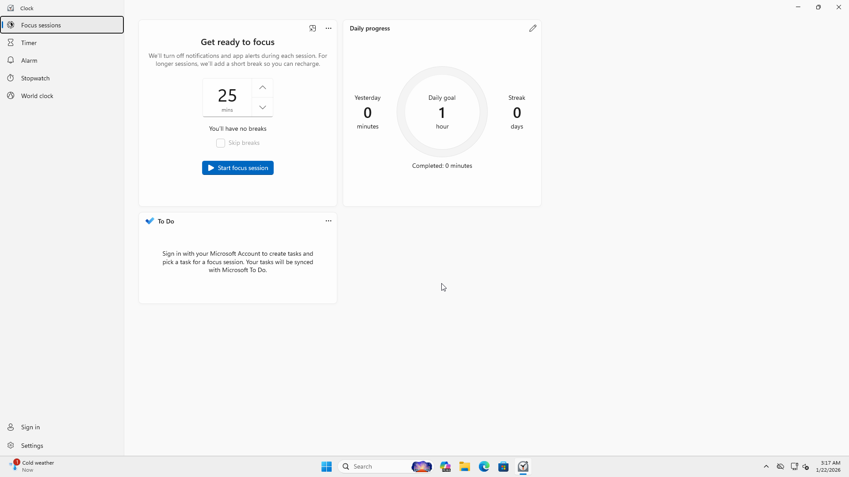Click Sign in at the sidebar bottom
849x477 pixels.
pos(30,427)
